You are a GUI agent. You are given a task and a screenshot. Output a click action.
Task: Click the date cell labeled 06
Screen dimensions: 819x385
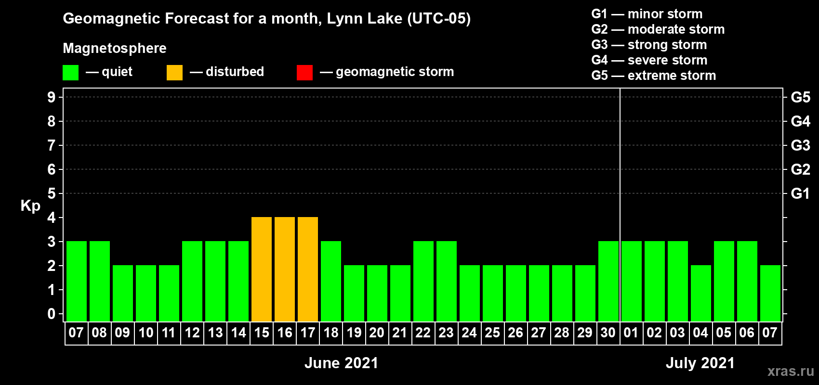[x=747, y=333]
